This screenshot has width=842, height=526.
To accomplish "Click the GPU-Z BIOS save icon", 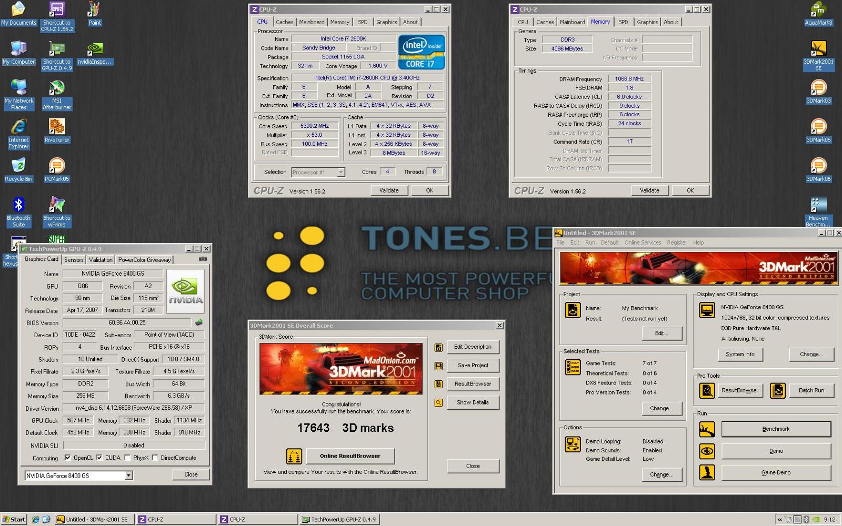I will 199,322.
